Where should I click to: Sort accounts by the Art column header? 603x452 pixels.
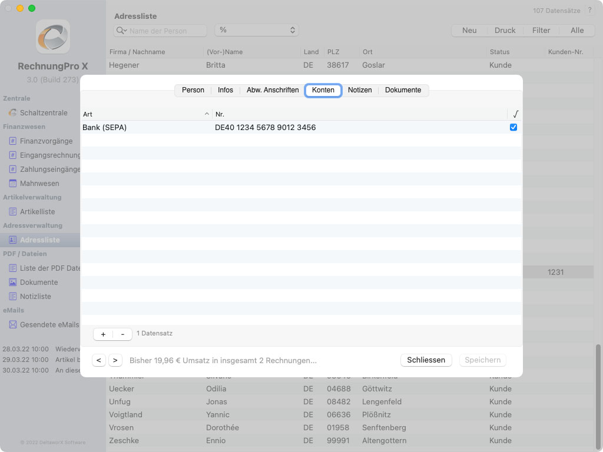click(x=145, y=114)
